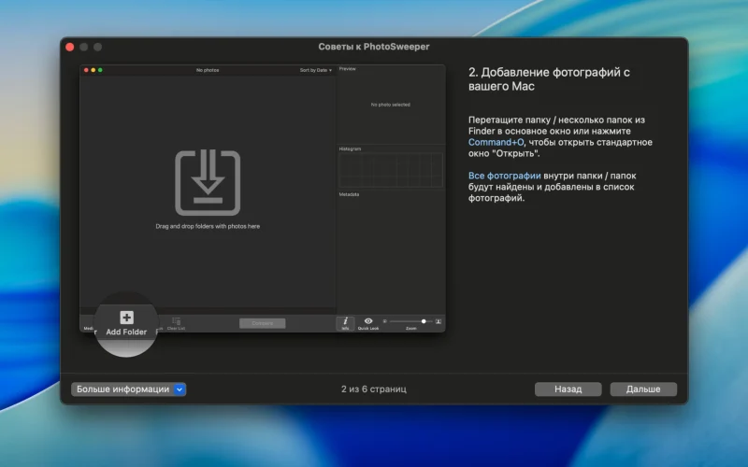
Task: Click the blue chevron of Больше информации
Action: coord(180,389)
